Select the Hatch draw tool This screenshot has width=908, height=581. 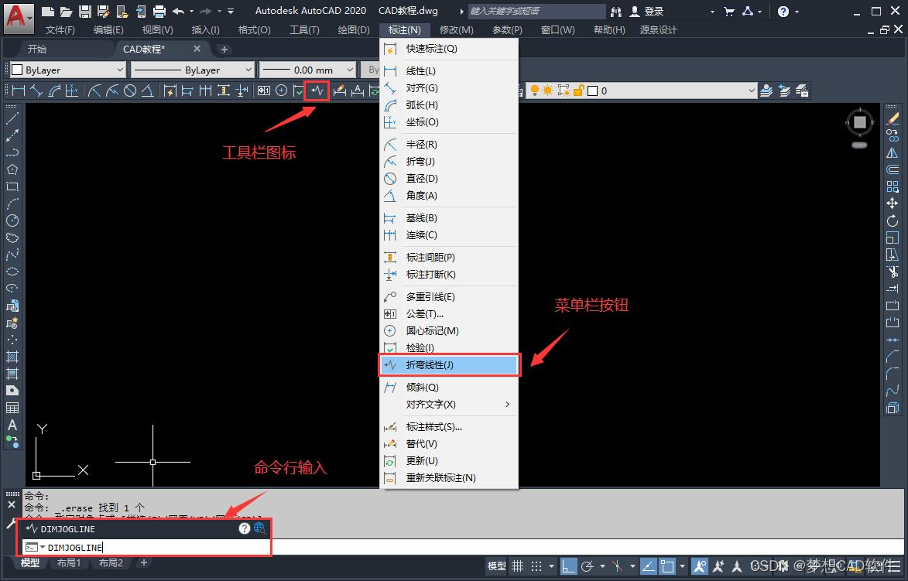(12, 357)
